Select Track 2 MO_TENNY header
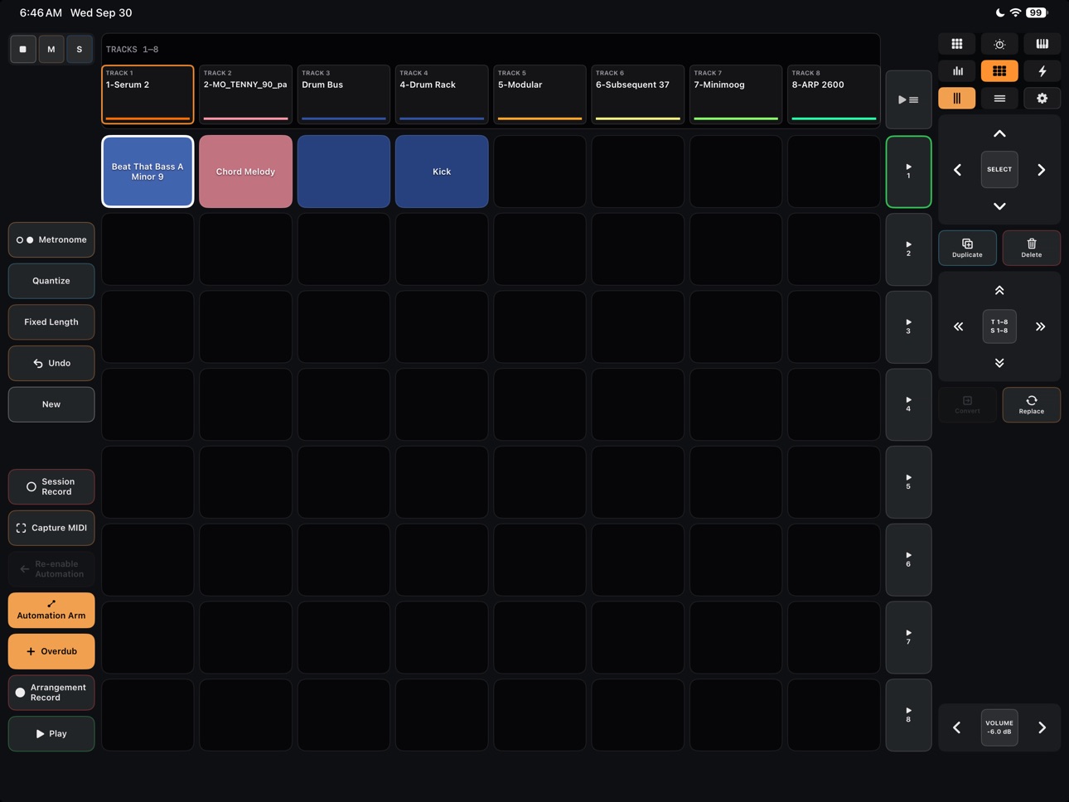This screenshot has height=802, width=1069. [245, 94]
